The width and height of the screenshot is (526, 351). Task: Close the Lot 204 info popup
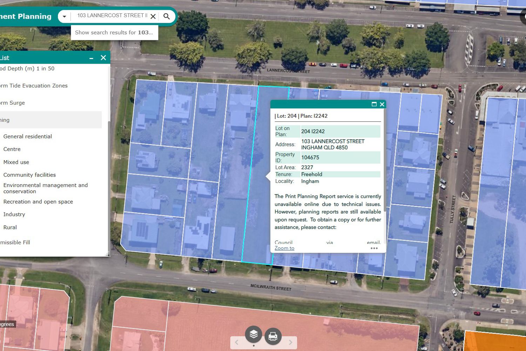(382, 104)
